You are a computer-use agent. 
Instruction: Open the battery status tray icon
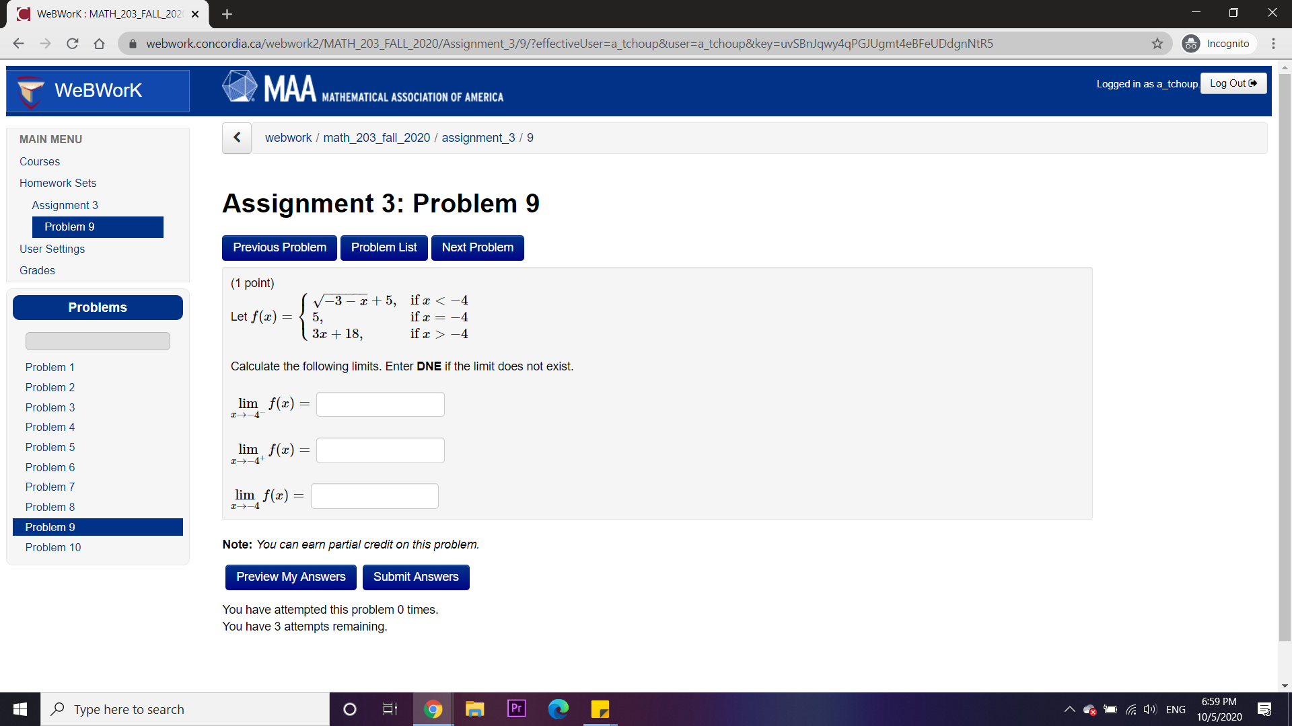coord(1110,709)
